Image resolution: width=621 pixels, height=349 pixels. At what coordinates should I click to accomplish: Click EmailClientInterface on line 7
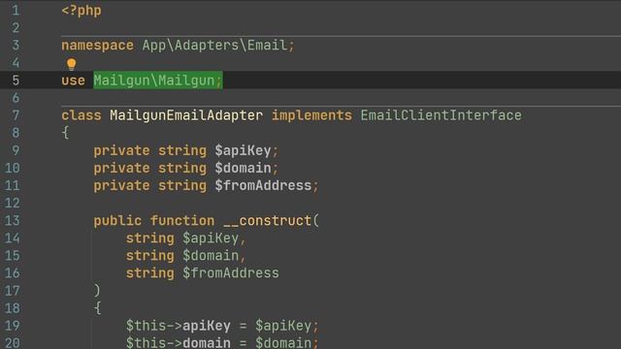coord(441,115)
